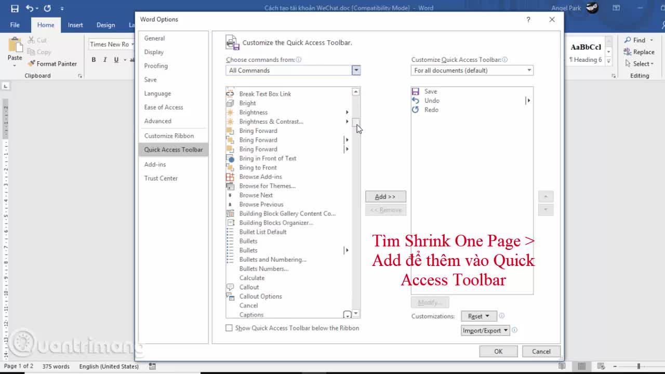This screenshot has height=374, width=665.
Task: Select the Browse Add-ins command icon
Action: [x=230, y=177]
